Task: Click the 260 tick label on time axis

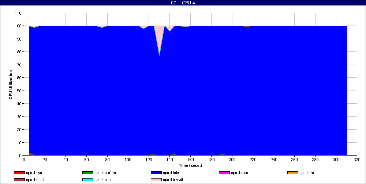Action: pyautogui.click(x=295, y=160)
